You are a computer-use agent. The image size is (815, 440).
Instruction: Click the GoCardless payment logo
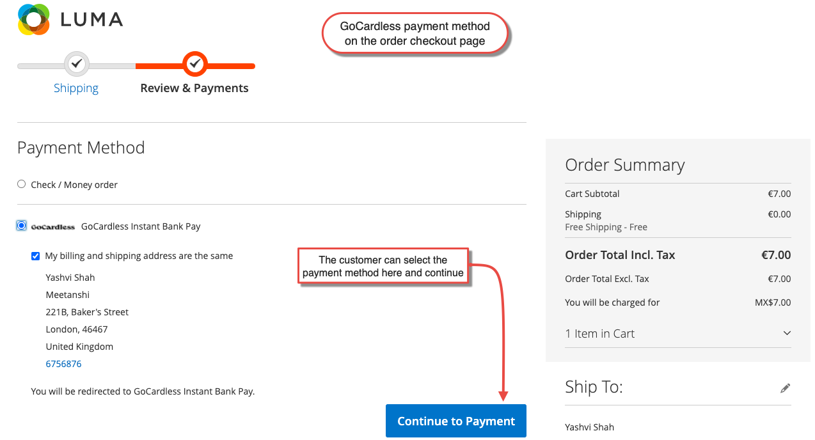52,226
